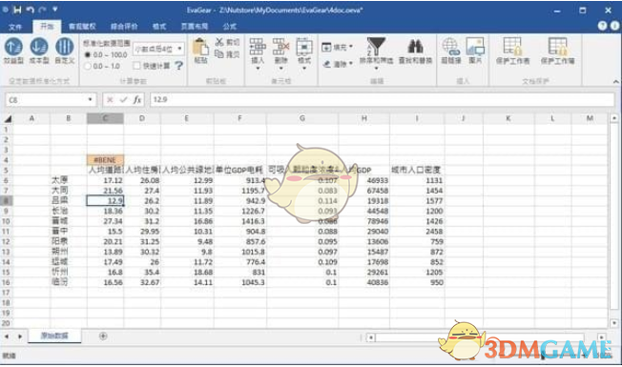Switch to the 页面布局 tab
Viewport: 622px width, 367px height.
195,27
